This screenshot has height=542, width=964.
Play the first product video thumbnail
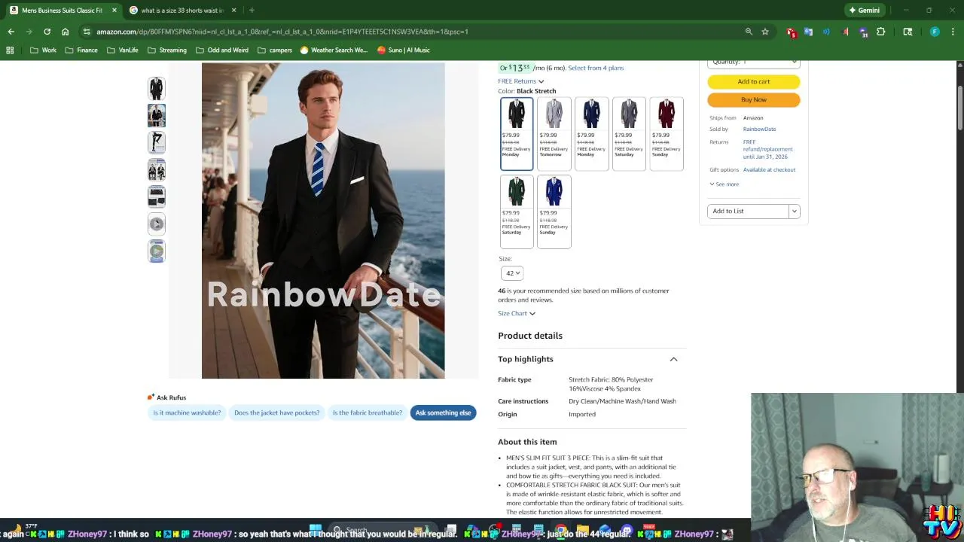coord(157,224)
